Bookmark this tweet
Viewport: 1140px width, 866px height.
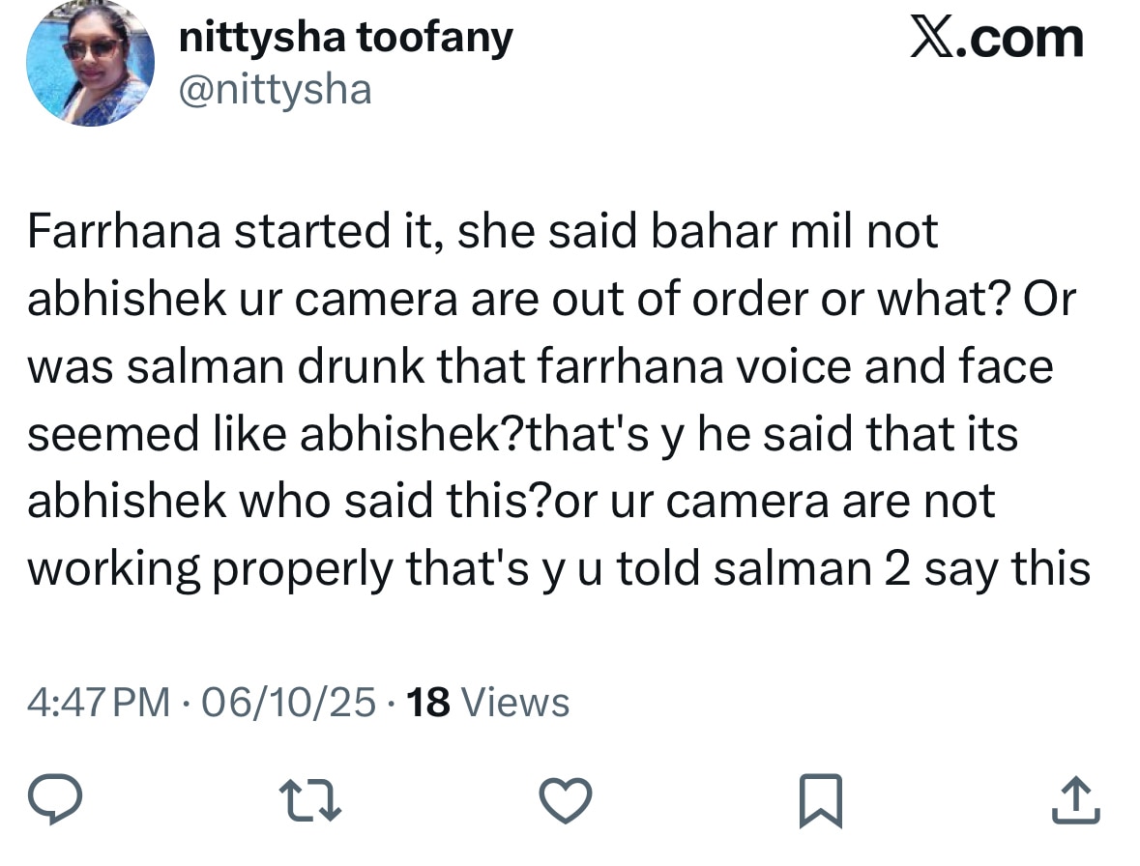click(821, 802)
